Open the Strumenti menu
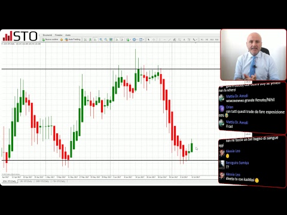 point(47,35)
